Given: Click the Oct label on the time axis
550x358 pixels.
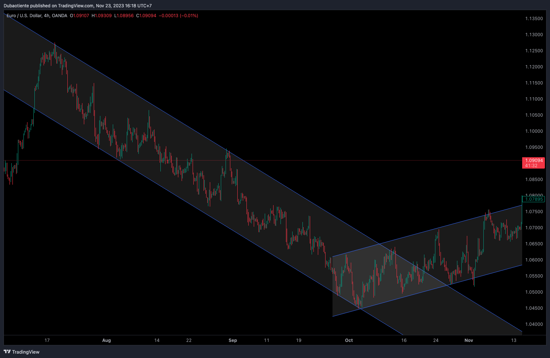Looking at the screenshot, I should [349, 340].
